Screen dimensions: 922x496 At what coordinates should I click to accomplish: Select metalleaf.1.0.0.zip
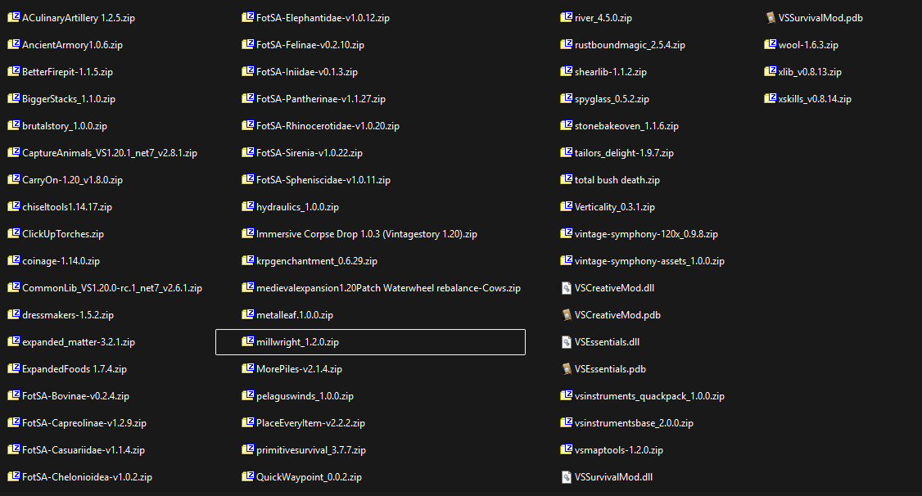coord(295,315)
